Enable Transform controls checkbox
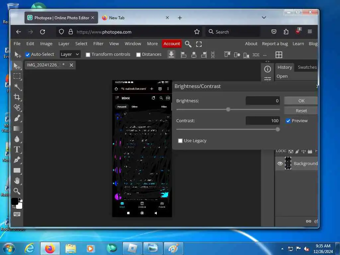The image size is (340, 255). [x=88, y=55]
